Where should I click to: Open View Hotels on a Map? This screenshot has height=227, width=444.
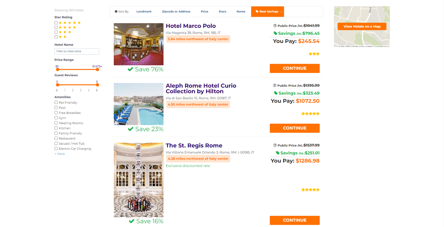pyautogui.click(x=362, y=26)
